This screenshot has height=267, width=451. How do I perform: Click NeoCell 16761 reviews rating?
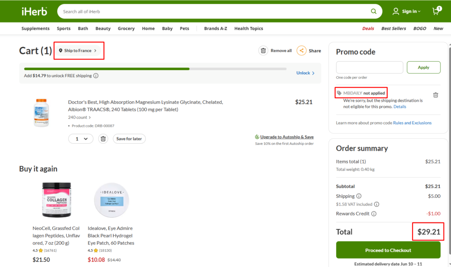[x=44, y=251]
